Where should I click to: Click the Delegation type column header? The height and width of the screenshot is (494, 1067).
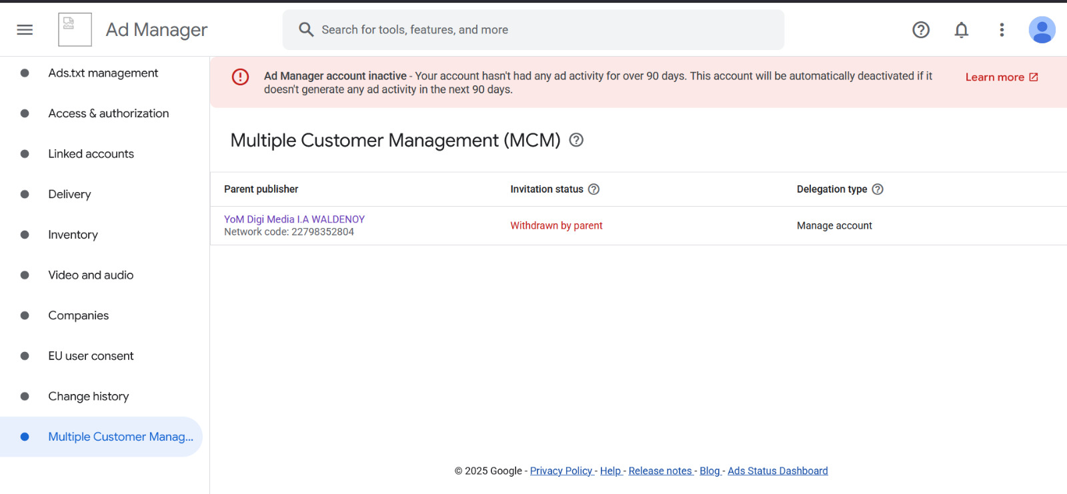pyautogui.click(x=832, y=189)
